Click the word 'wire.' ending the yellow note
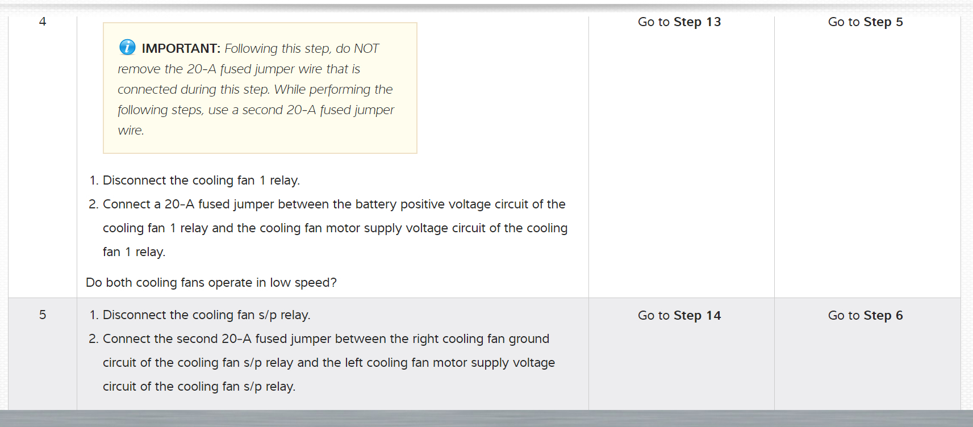The height and width of the screenshot is (427, 973). [x=131, y=131]
